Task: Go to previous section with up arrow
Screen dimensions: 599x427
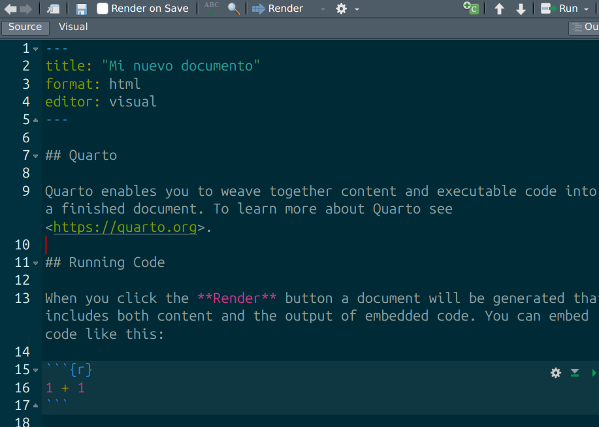Action: pyautogui.click(x=499, y=8)
